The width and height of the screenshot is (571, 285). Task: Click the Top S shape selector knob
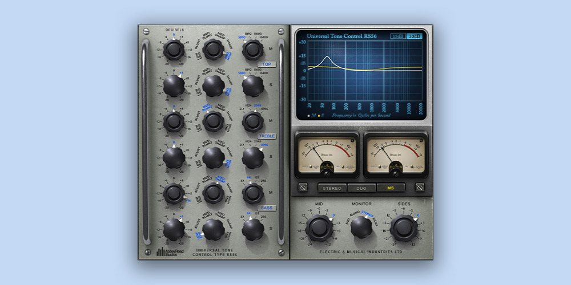[x=214, y=86]
